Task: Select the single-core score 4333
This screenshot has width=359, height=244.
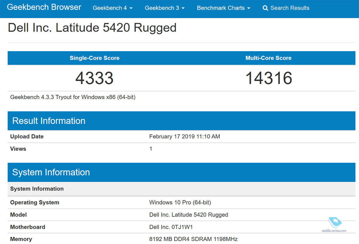Action: 95,78
